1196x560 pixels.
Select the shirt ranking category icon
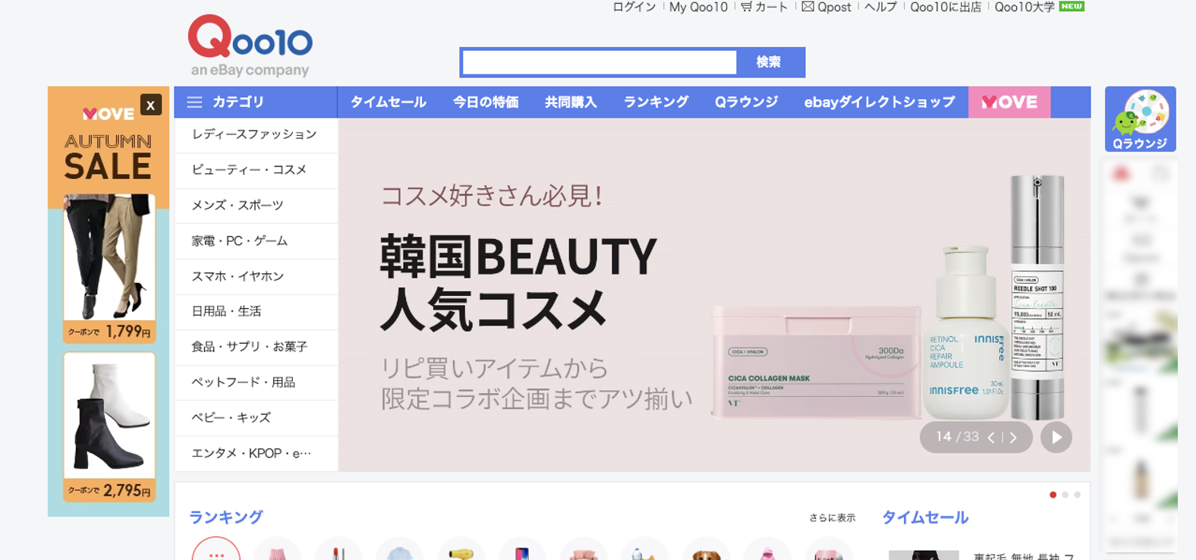[x=400, y=549]
